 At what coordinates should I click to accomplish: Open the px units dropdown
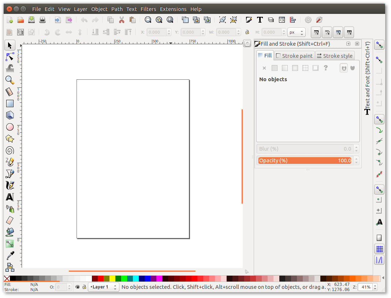[x=297, y=32]
